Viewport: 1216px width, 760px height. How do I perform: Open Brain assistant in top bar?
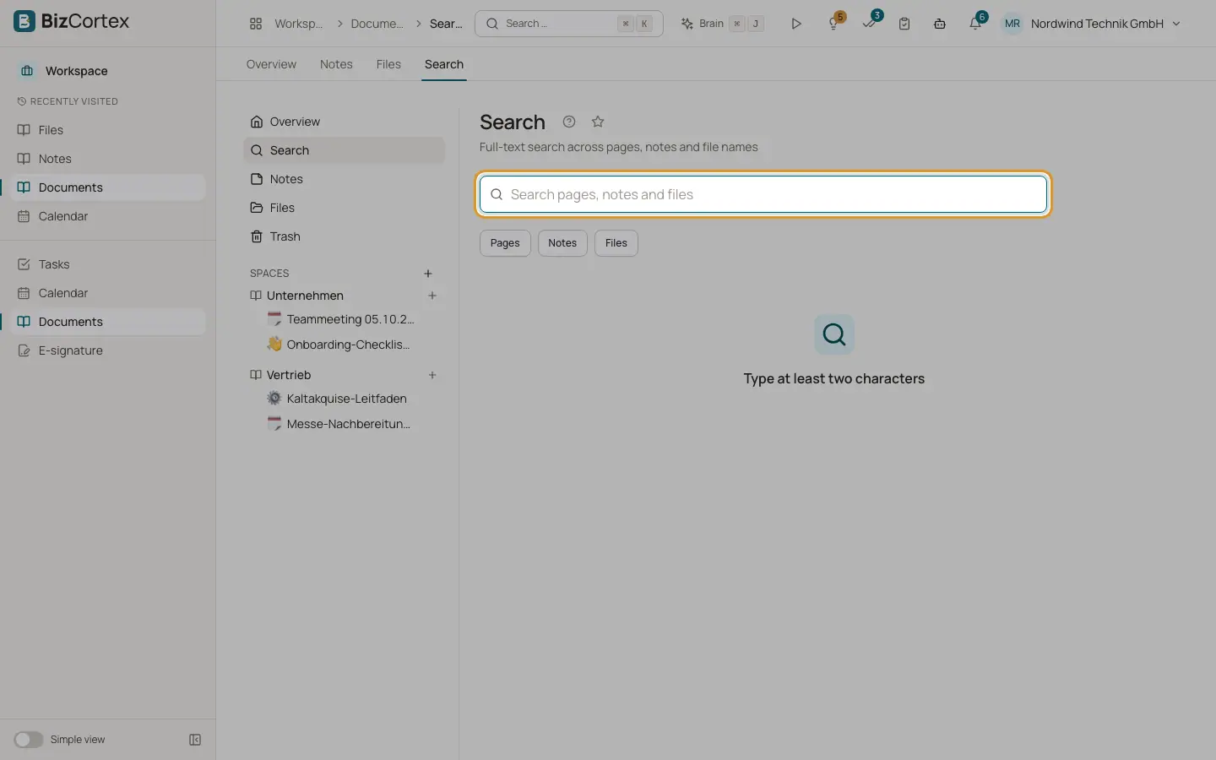tap(722, 24)
